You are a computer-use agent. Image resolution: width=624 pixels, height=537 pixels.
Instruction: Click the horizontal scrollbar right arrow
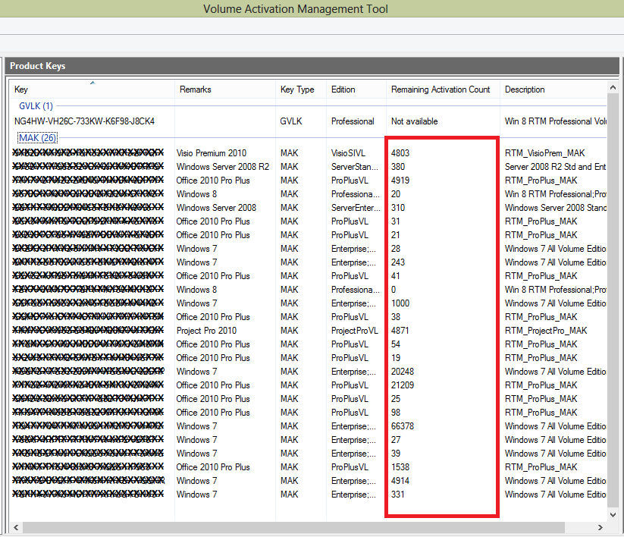[x=600, y=527]
